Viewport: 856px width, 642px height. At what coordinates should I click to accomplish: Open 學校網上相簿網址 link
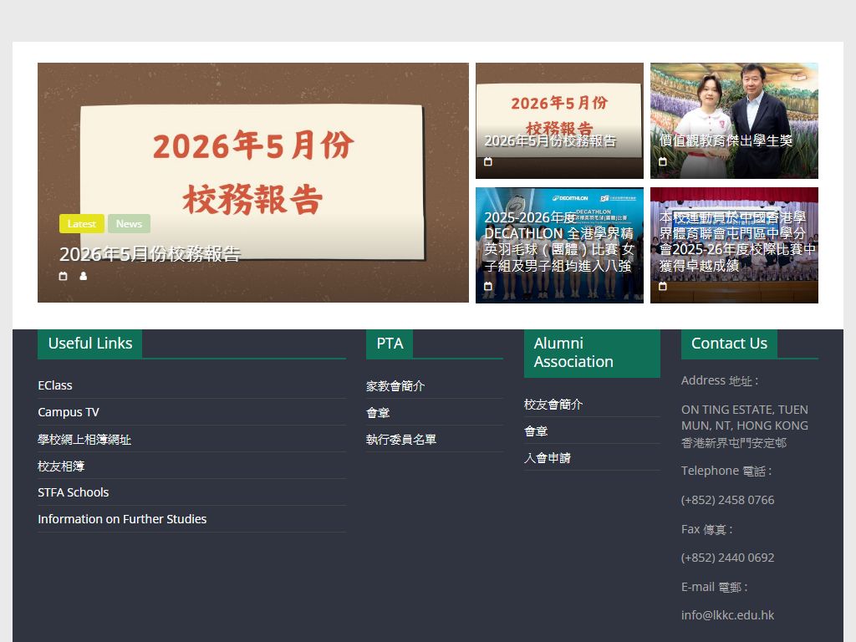[x=84, y=440]
